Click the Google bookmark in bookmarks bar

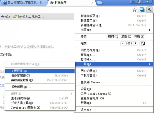pyautogui.click(x=6, y=17)
